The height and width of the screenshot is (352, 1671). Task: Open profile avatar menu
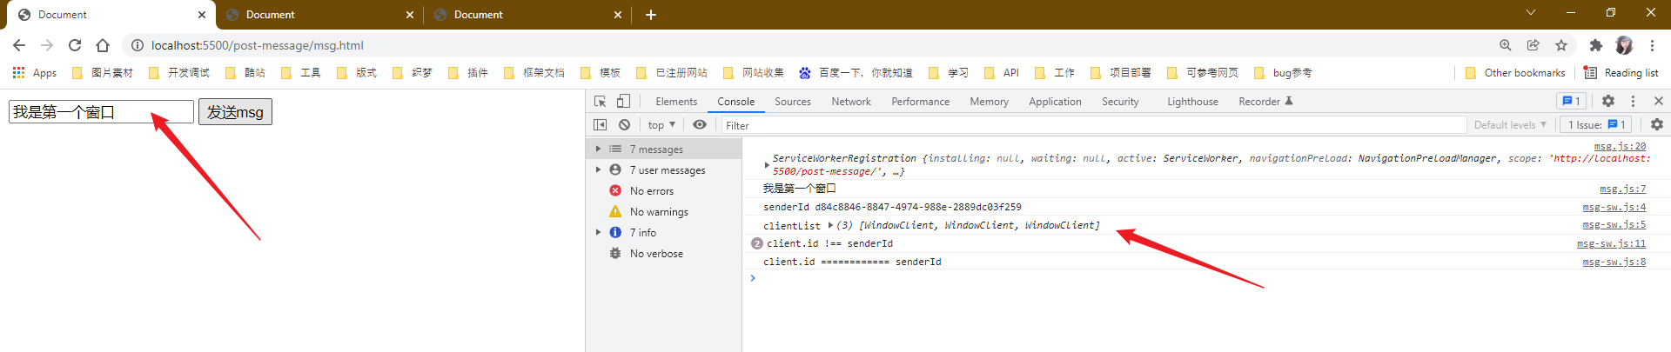(1624, 45)
